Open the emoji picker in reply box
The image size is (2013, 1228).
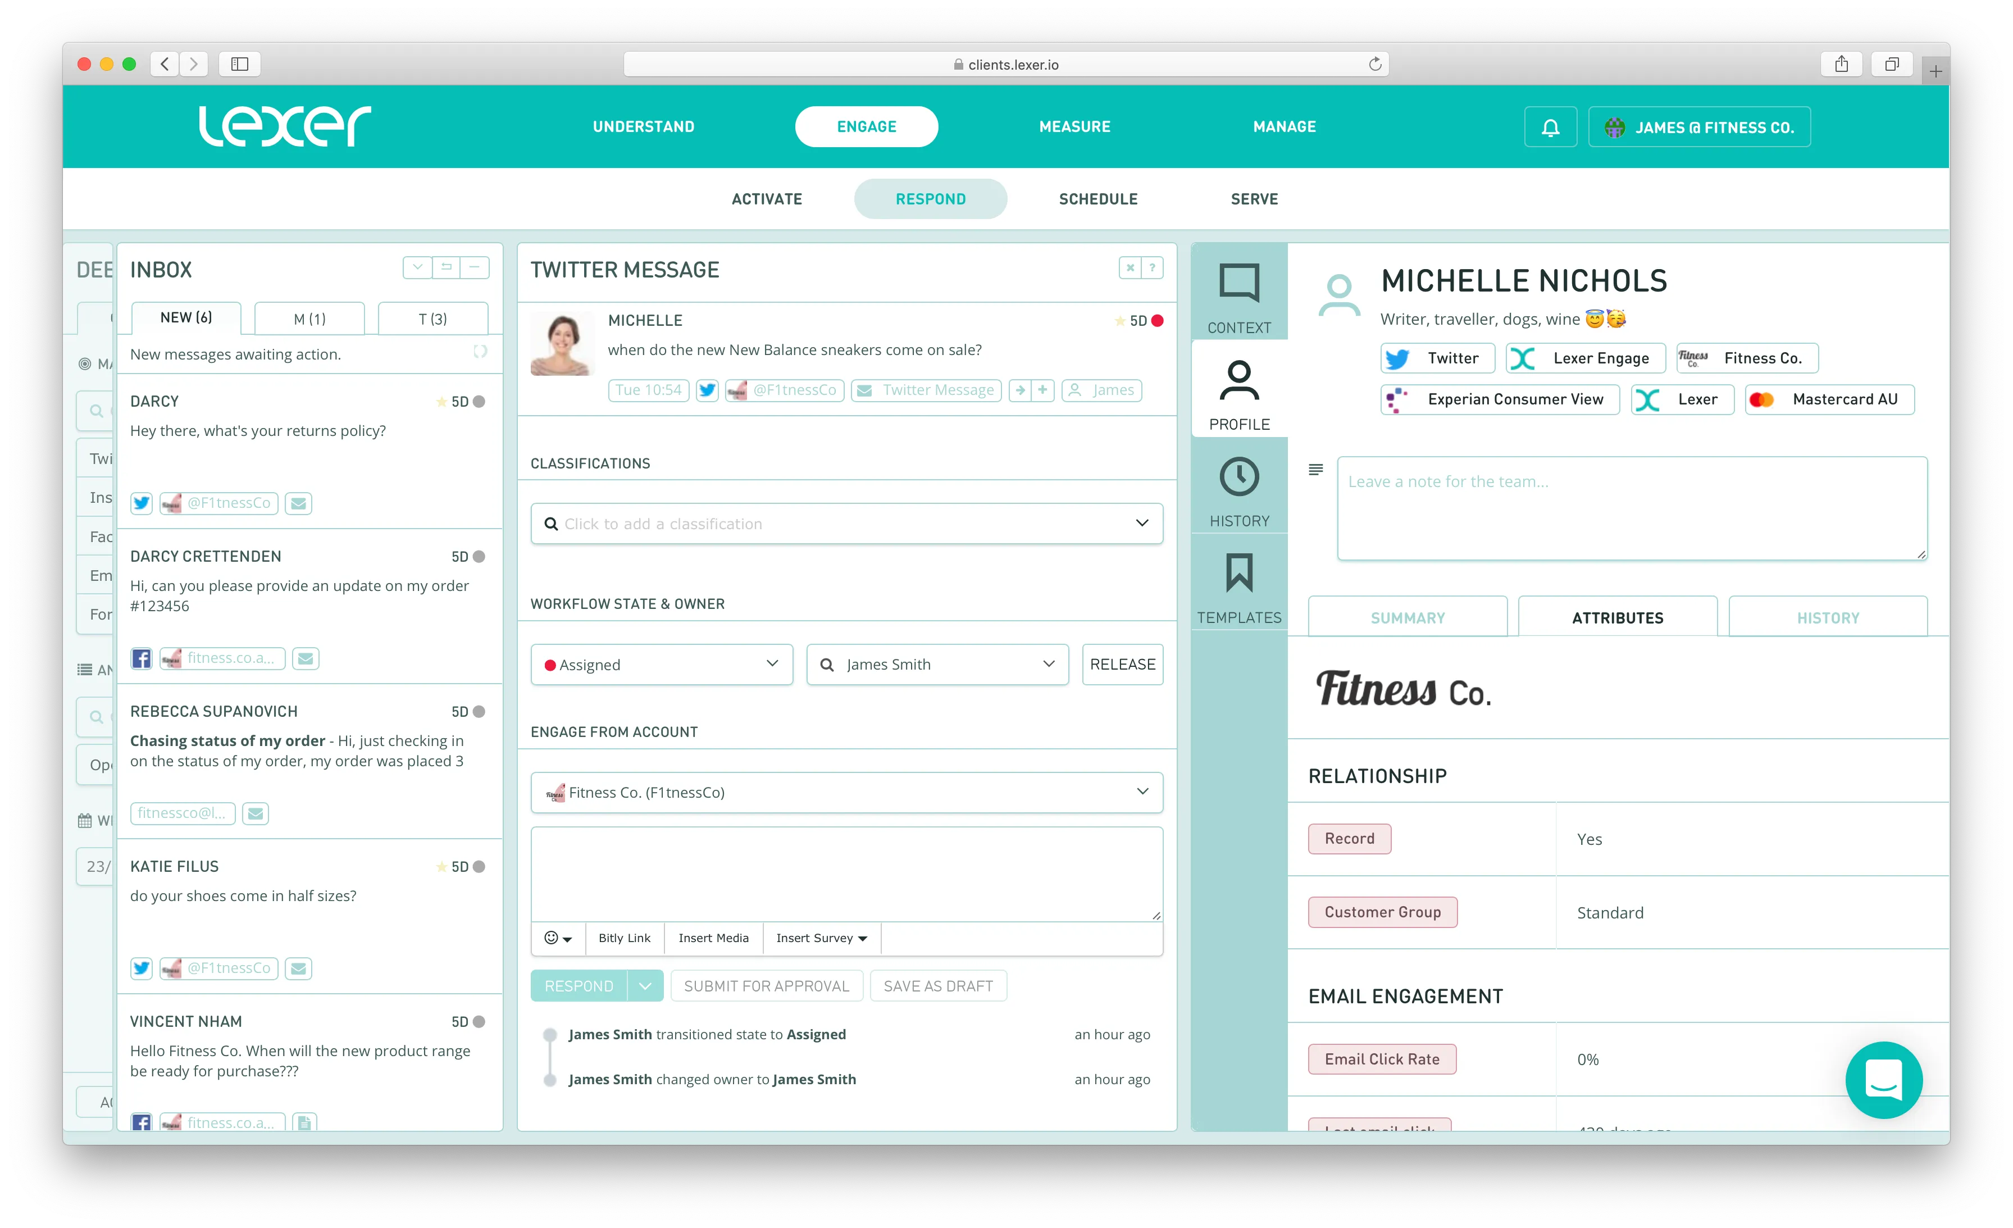click(x=558, y=938)
